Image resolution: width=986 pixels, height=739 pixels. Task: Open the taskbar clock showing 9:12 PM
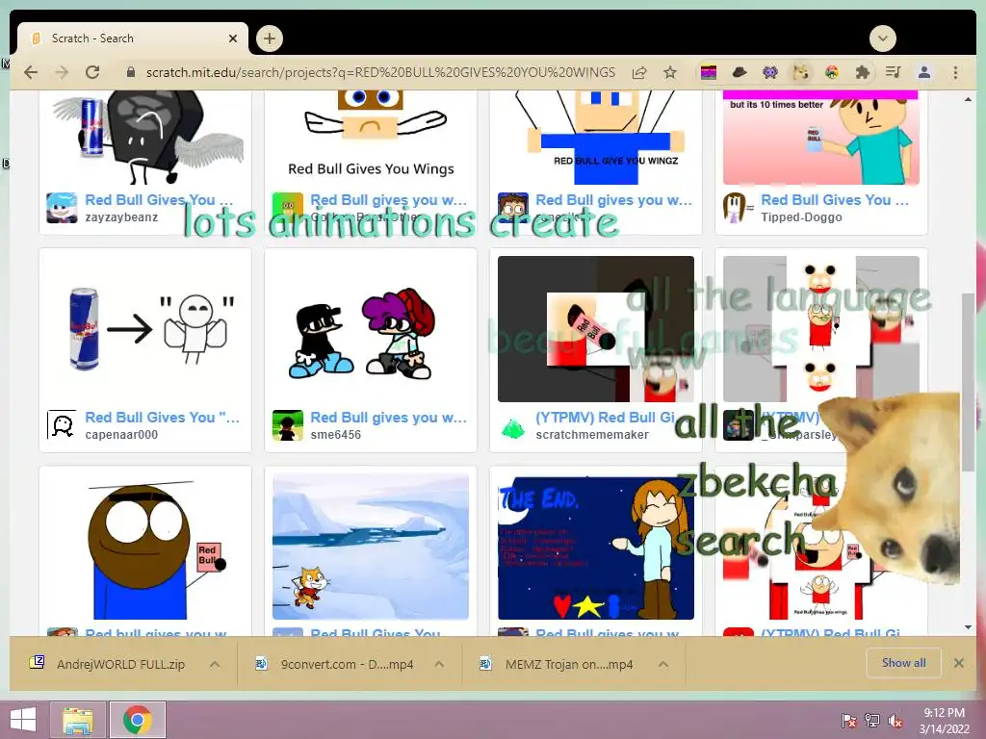coord(944,720)
